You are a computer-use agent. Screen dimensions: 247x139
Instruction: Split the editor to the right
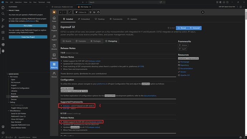tap(241, 7)
